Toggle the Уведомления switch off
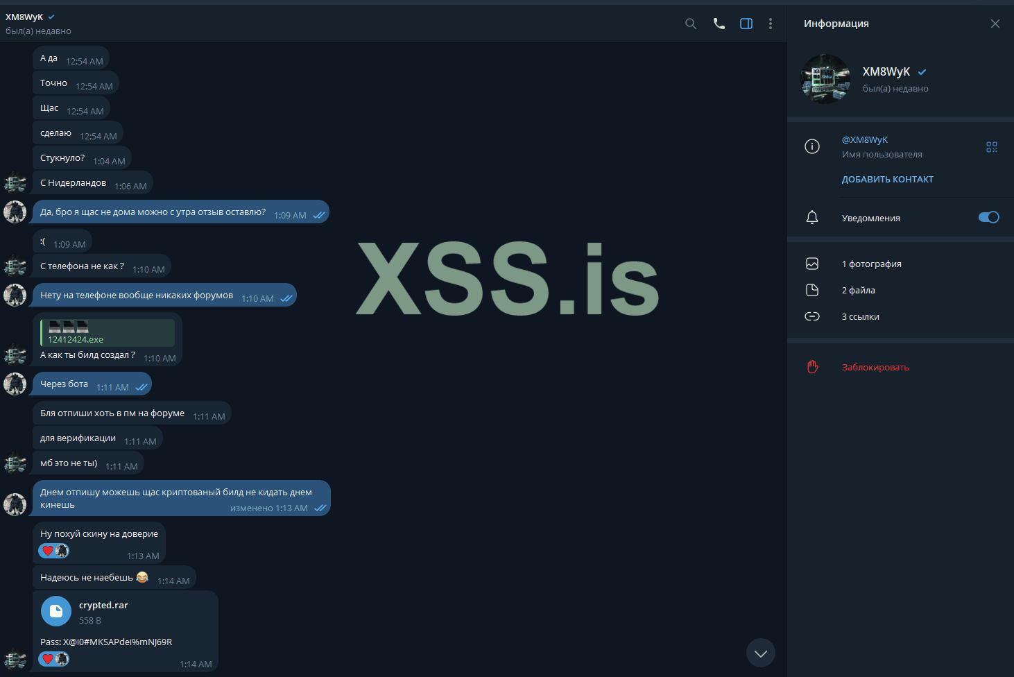This screenshot has width=1014, height=677. (988, 217)
